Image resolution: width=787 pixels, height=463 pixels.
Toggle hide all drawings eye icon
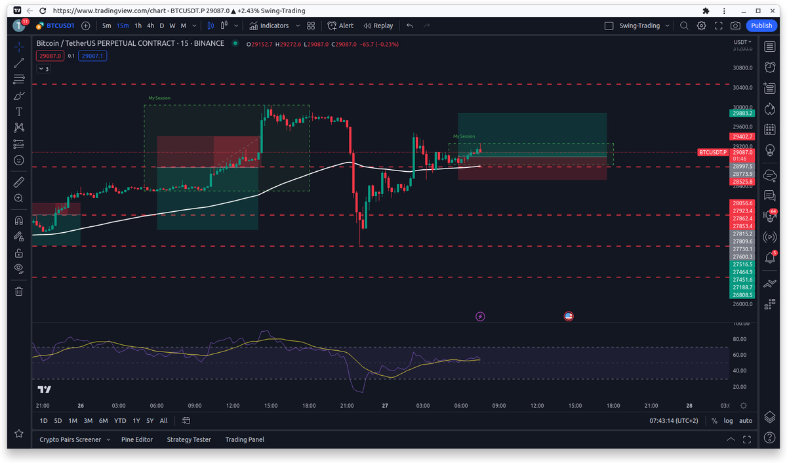(18, 269)
